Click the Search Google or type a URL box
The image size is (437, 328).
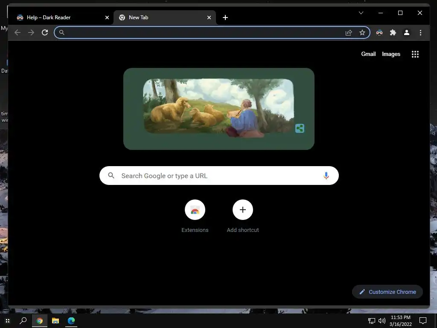[x=219, y=176]
